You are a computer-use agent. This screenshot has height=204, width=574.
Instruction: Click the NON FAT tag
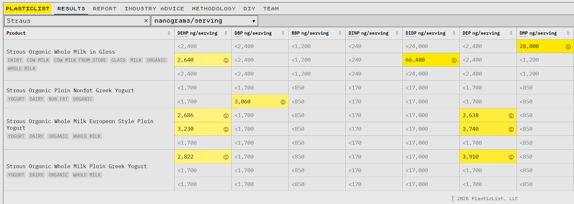click(58, 99)
